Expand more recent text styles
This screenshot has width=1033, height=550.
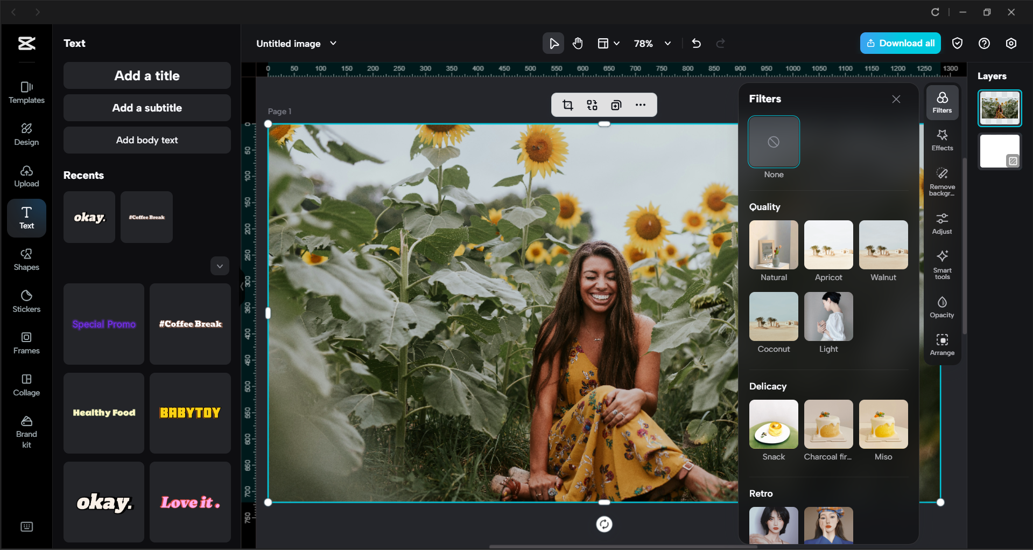(220, 266)
